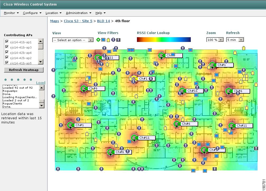Click the load log scroll-up arrow

(x=42, y=88)
